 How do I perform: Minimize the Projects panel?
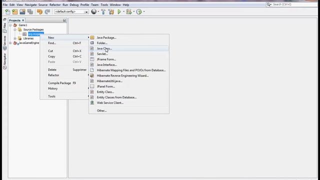64,20
